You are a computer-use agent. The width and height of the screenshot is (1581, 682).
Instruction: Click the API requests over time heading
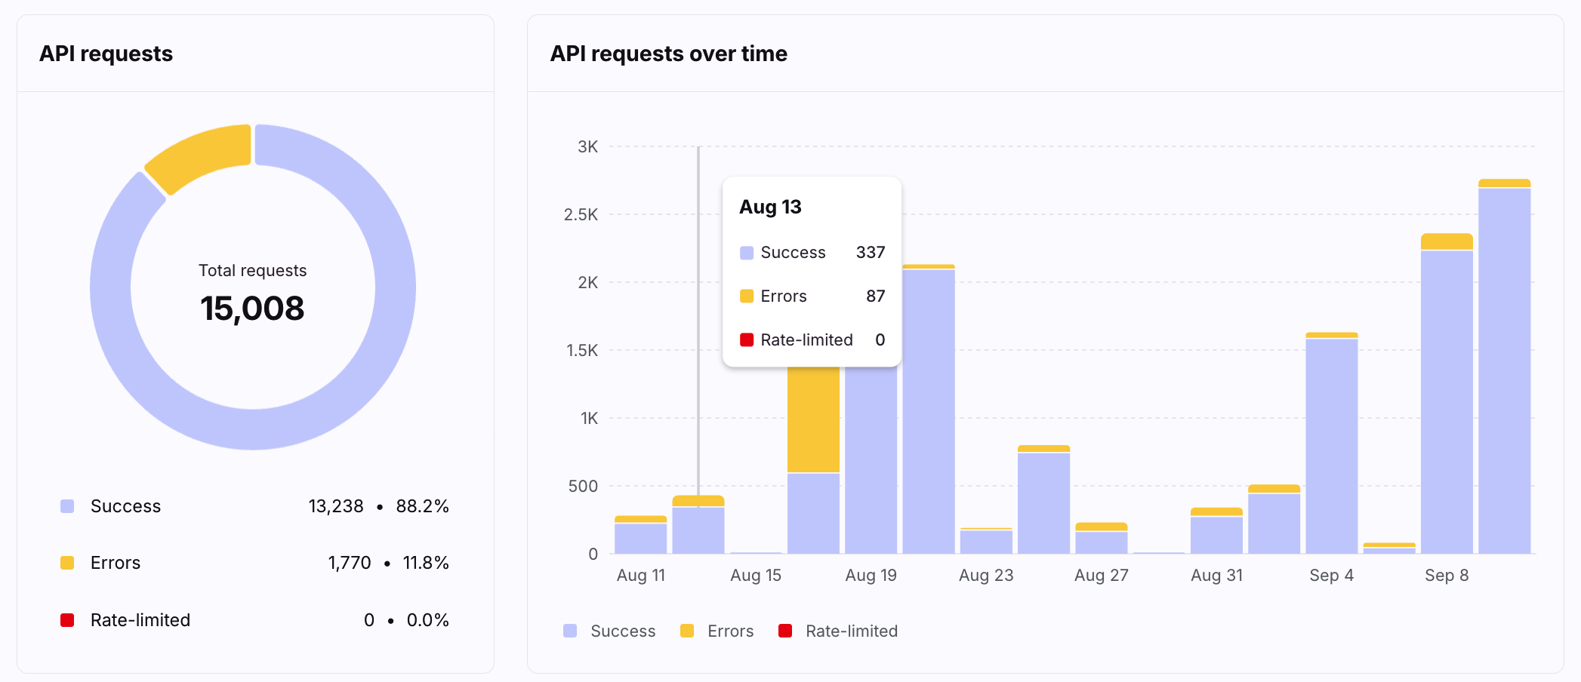pos(668,54)
